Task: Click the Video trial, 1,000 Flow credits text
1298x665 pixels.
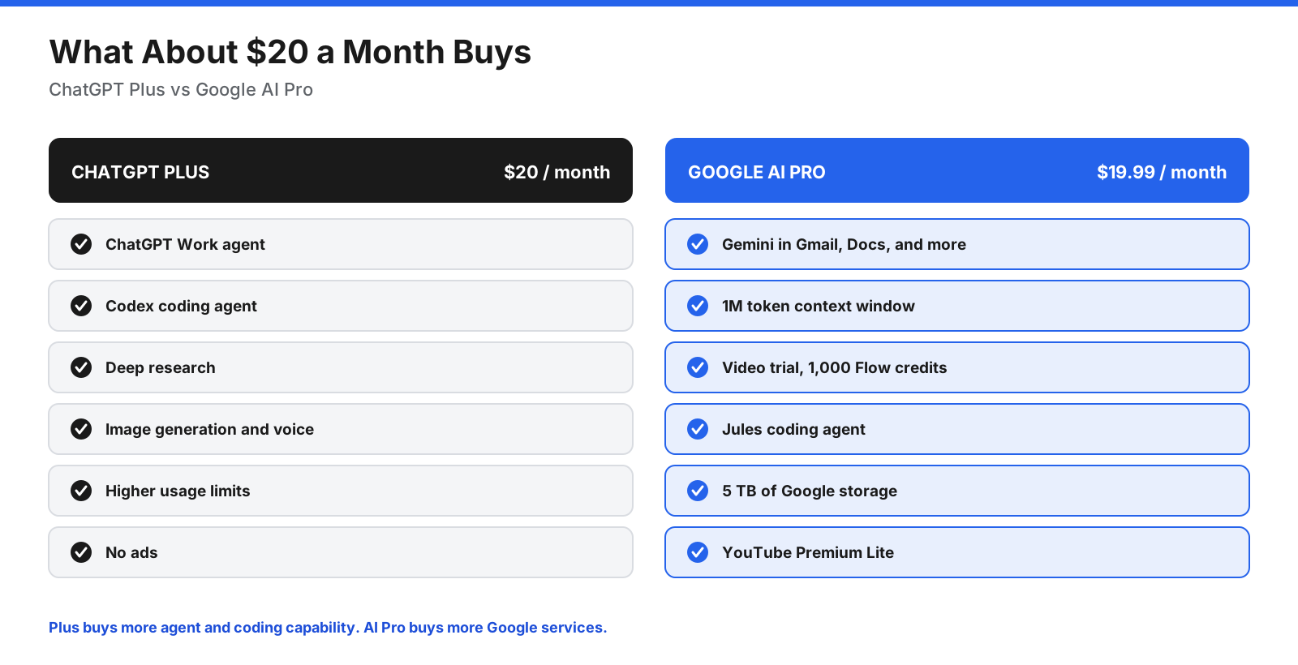Action: [x=835, y=367]
